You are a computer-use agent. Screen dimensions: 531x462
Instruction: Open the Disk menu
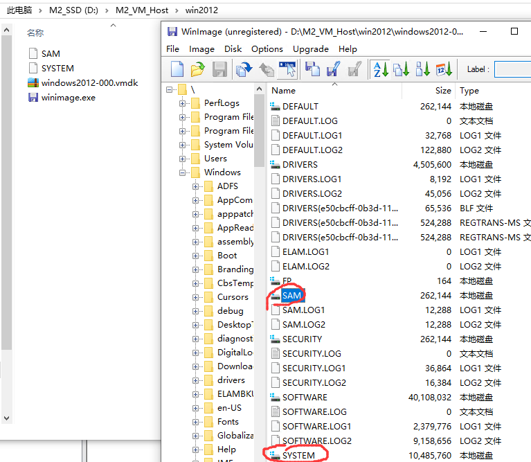point(233,49)
